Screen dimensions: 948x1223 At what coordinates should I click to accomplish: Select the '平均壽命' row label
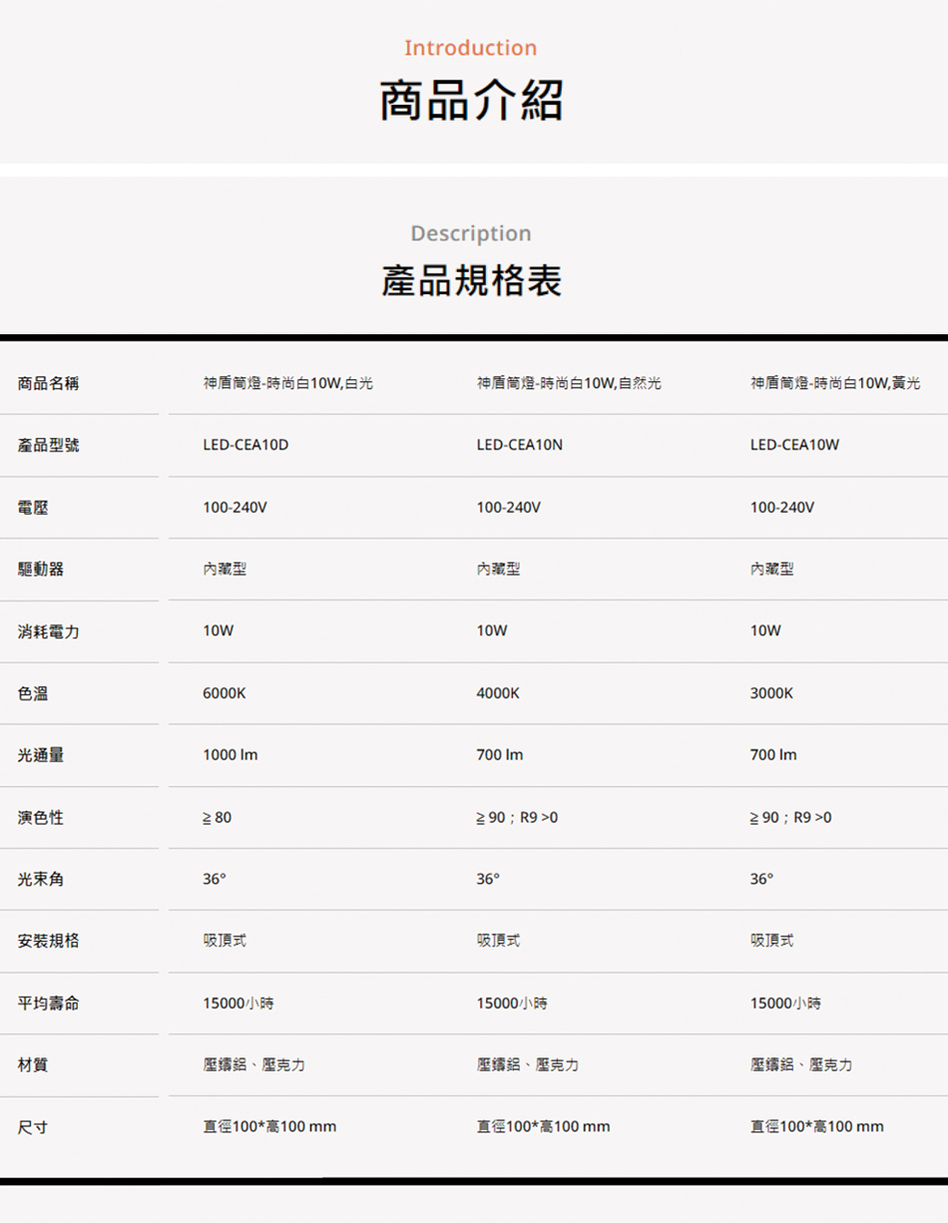click(x=49, y=1003)
